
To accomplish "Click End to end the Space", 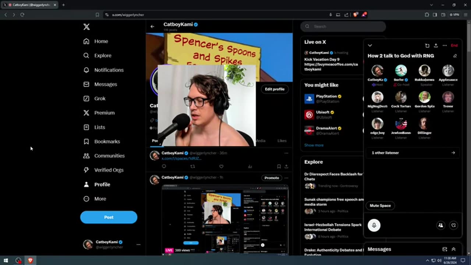I will [454, 45].
